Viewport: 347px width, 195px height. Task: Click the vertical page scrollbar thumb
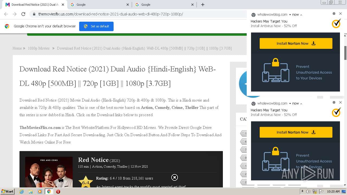(345, 53)
